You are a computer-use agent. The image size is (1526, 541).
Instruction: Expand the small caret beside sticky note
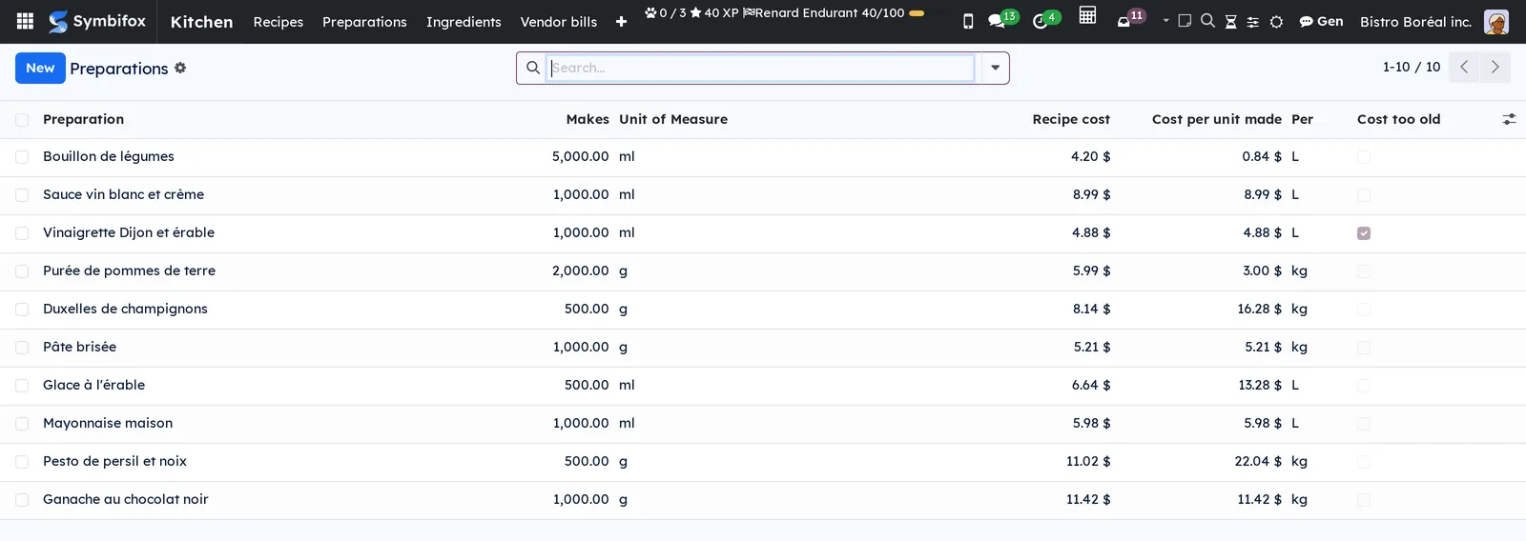1165,21
